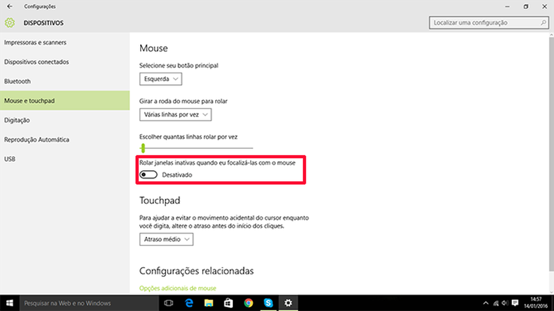Open the Bluetooth settings section
554x311 pixels.
point(65,81)
